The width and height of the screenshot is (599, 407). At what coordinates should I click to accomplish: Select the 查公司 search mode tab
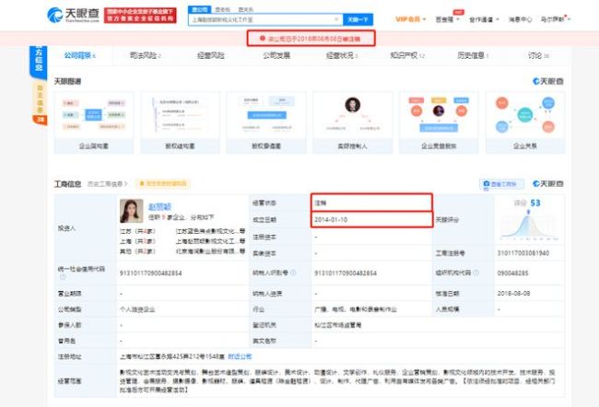pos(200,9)
